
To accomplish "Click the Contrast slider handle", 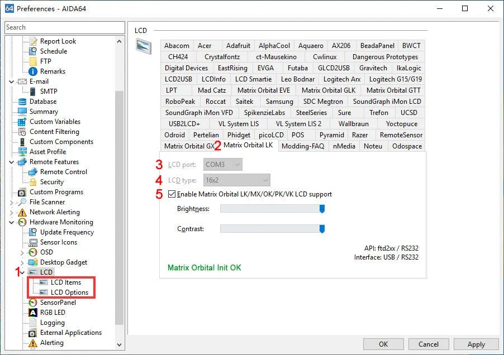I will pos(322,229).
